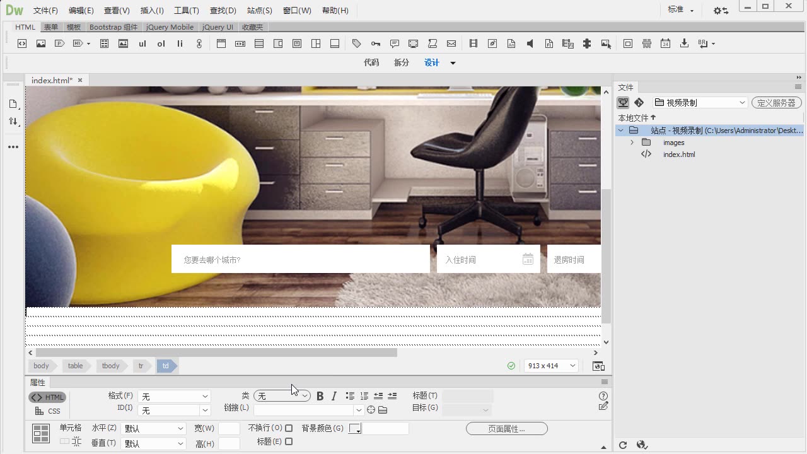The width and height of the screenshot is (807, 454).
Task: Click the refresh icon in Files panel
Action: pyautogui.click(x=623, y=445)
